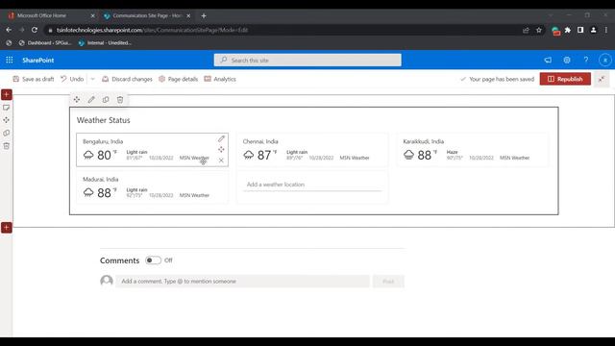Select the Karaikkudi, India weather card

tap(472, 150)
